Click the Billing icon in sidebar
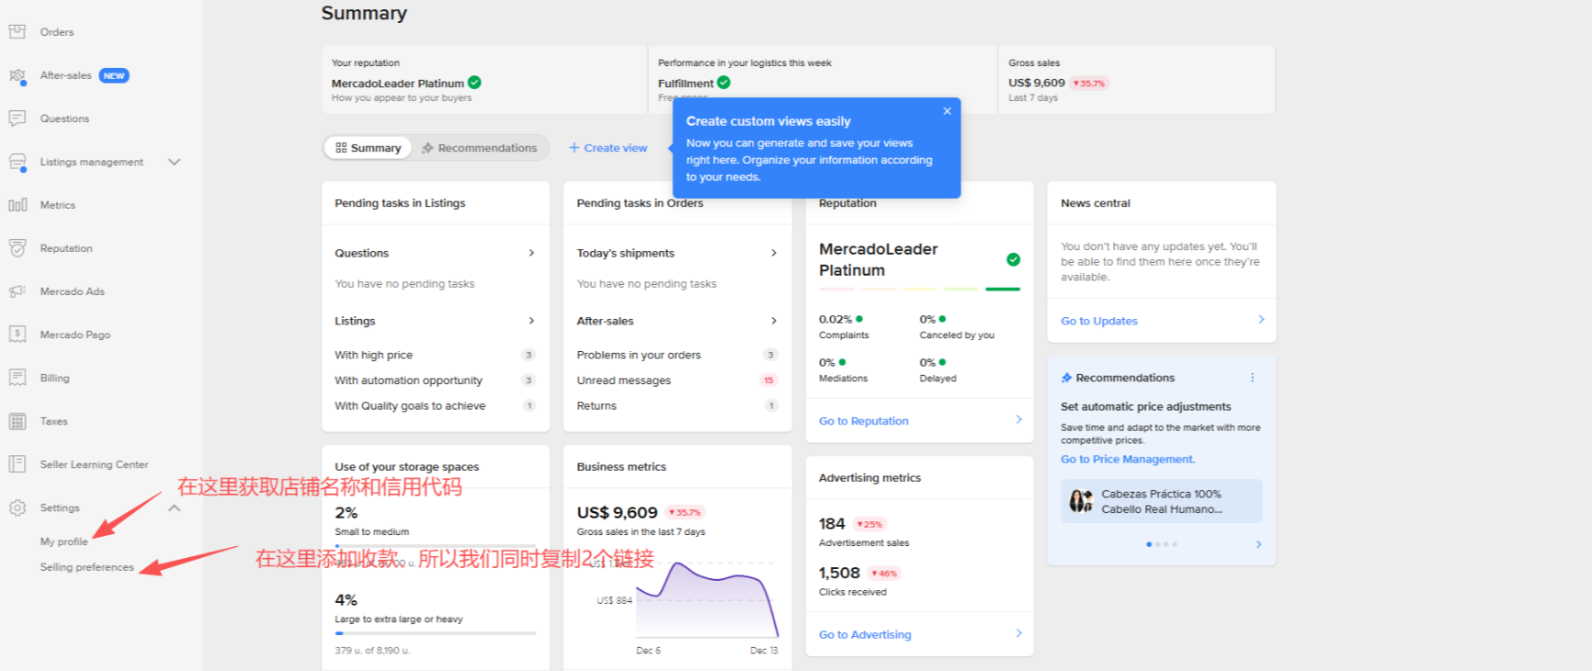The width and height of the screenshot is (1592, 671). [x=17, y=378]
